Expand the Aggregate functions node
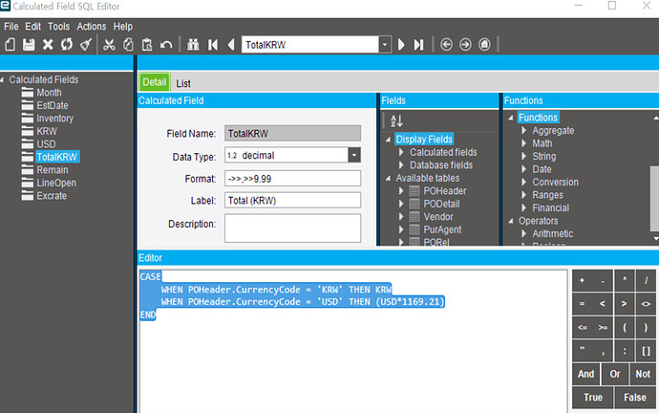 pyautogui.click(x=523, y=130)
